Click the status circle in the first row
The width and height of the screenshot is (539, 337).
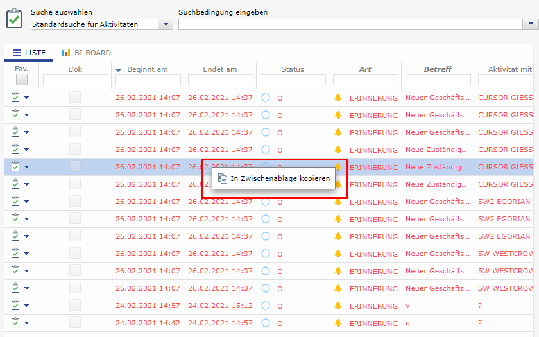(x=266, y=98)
